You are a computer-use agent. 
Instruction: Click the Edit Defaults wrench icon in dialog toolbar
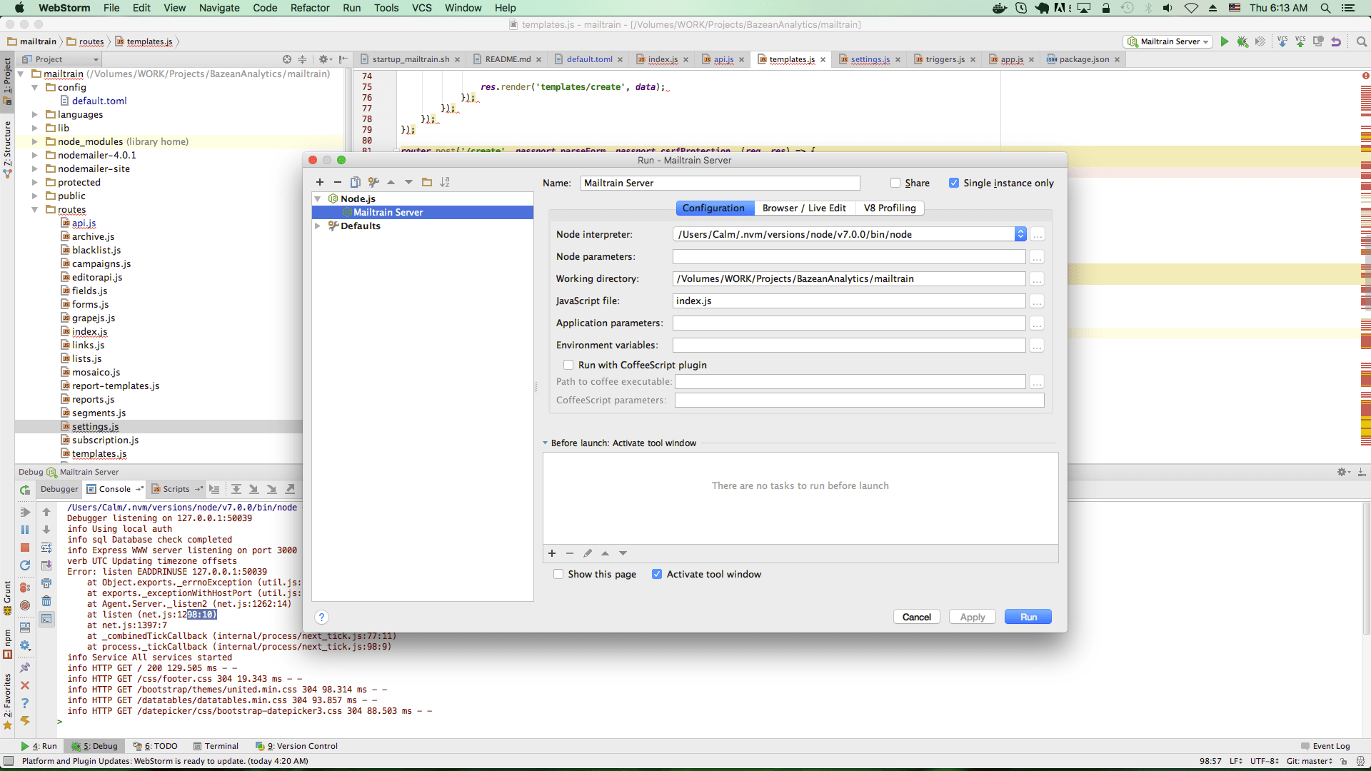click(x=373, y=182)
